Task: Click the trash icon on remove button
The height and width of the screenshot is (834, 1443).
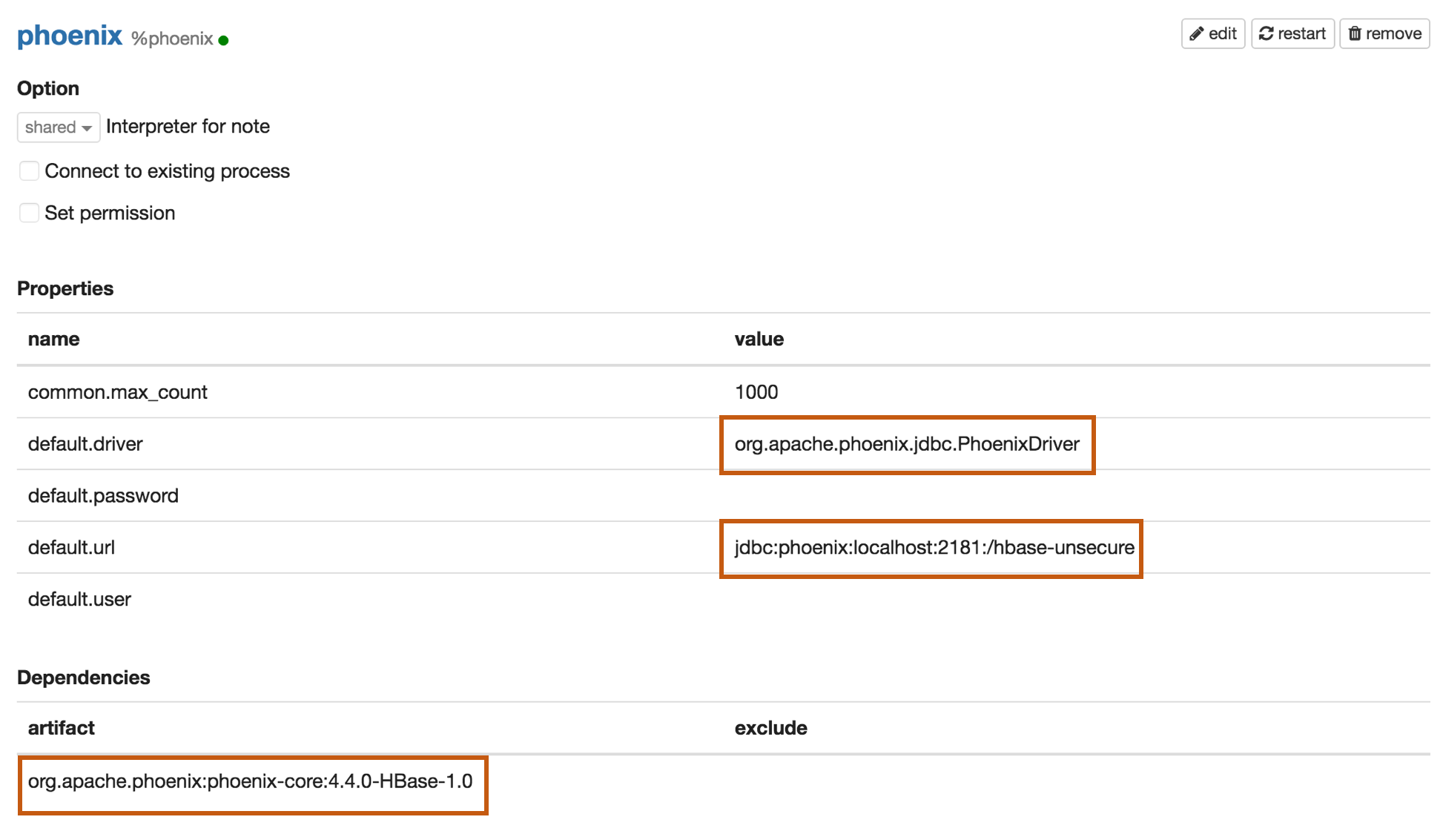Action: (x=1355, y=34)
